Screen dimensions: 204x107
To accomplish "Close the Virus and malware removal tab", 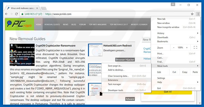I will coord(37,8).
